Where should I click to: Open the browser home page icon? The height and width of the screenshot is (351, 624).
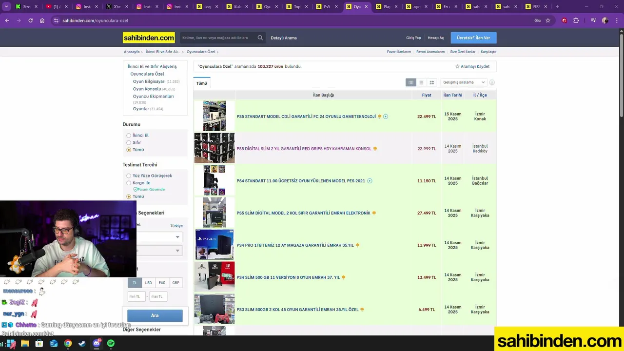coord(42,20)
